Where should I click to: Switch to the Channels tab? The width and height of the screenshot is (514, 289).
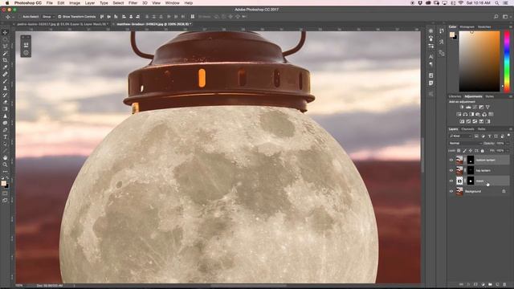tap(467, 129)
